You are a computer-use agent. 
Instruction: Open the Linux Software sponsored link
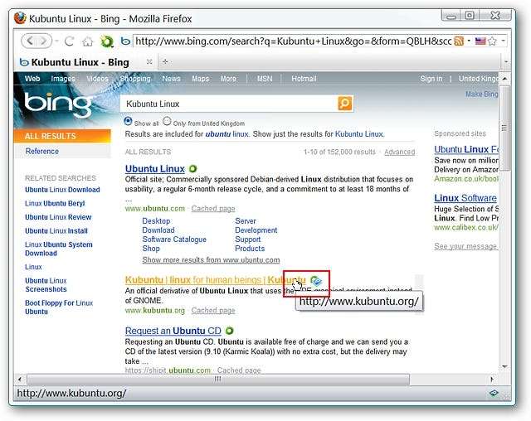pyautogui.click(x=465, y=198)
